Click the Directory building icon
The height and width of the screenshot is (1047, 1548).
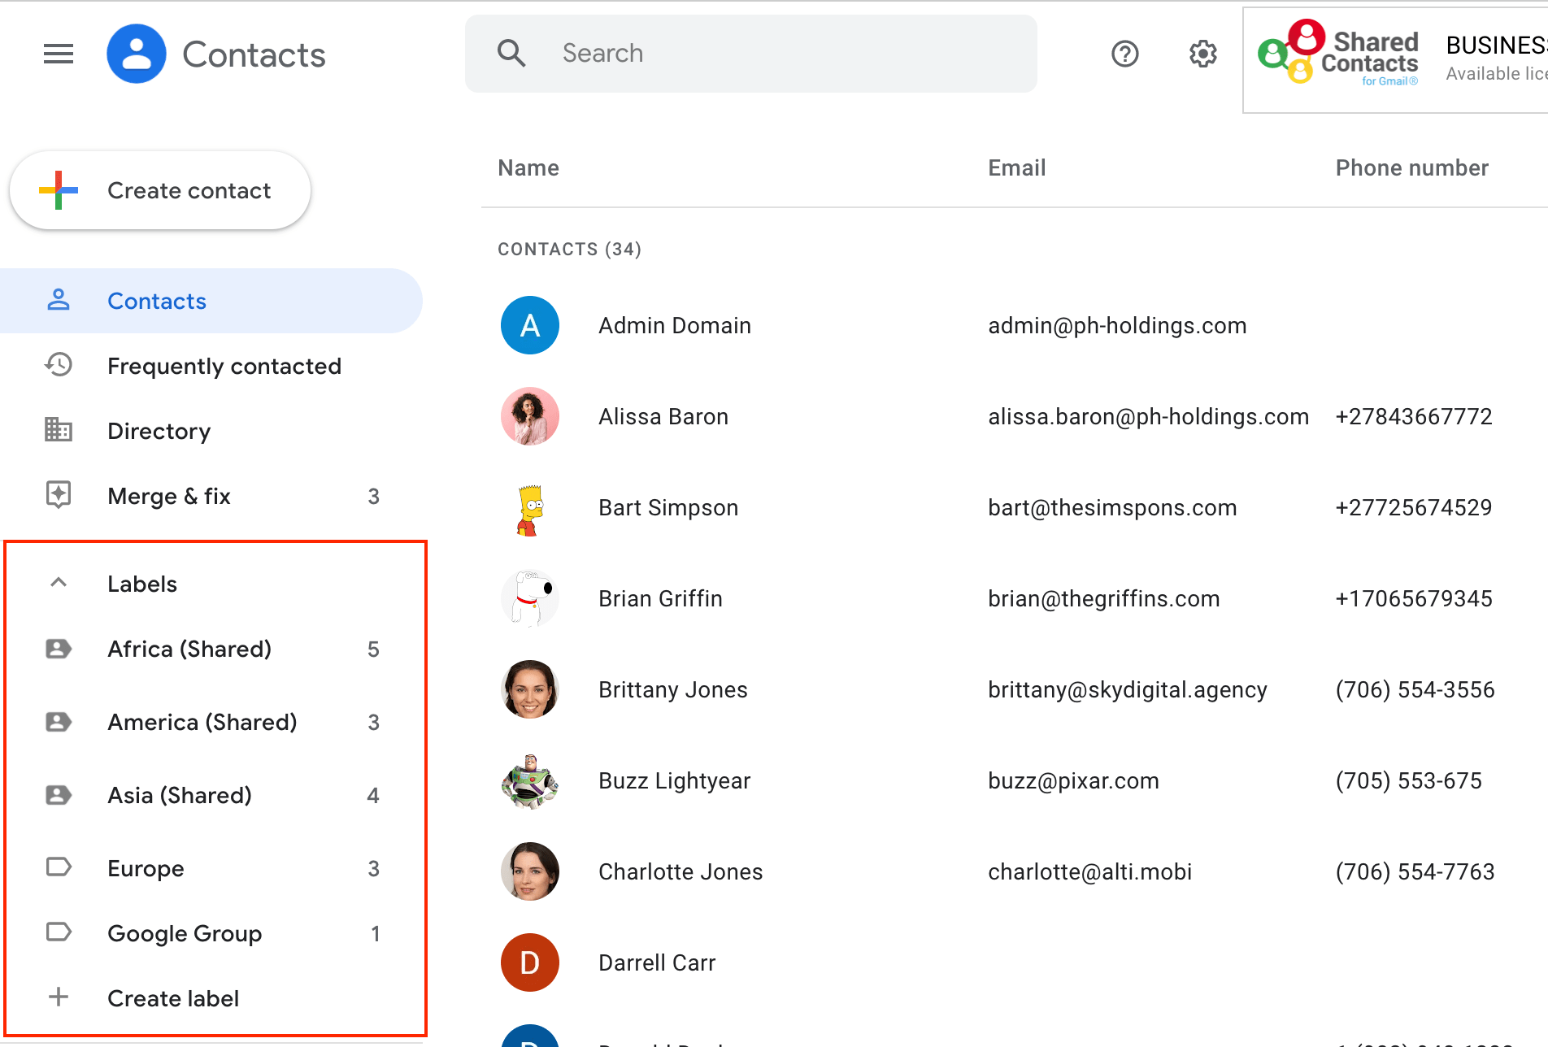click(x=59, y=429)
